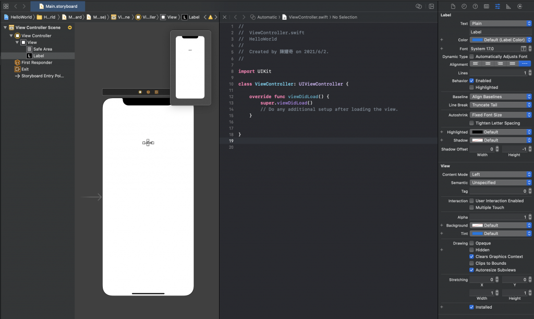
Task: Select the Main.storyboard tab
Action: point(58,6)
